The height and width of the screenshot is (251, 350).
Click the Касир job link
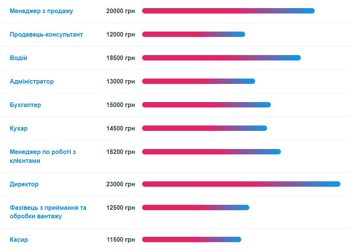pyautogui.click(x=19, y=239)
